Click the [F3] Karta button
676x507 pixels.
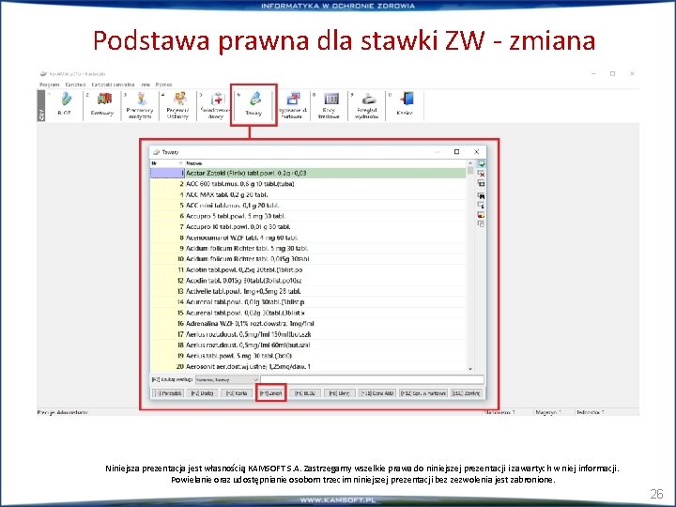tap(237, 393)
